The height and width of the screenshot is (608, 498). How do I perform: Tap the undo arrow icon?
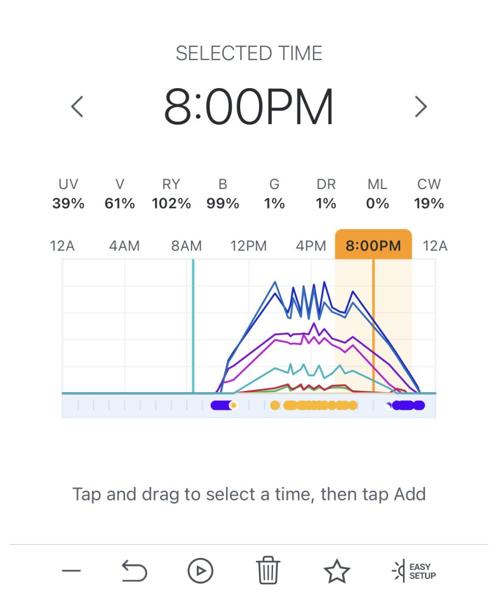(136, 570)
